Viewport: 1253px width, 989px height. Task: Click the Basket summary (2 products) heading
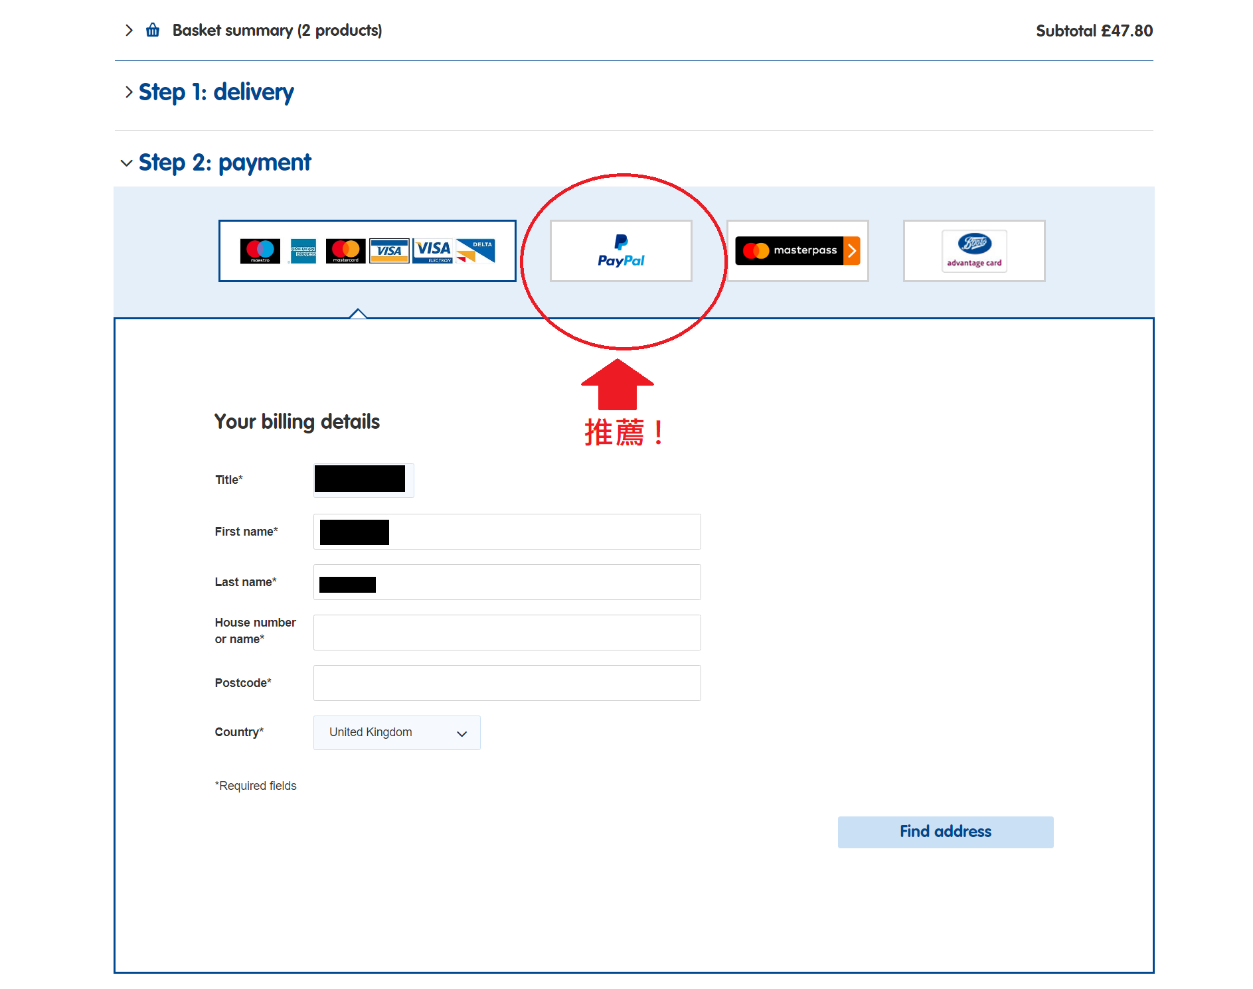(277, 31)
